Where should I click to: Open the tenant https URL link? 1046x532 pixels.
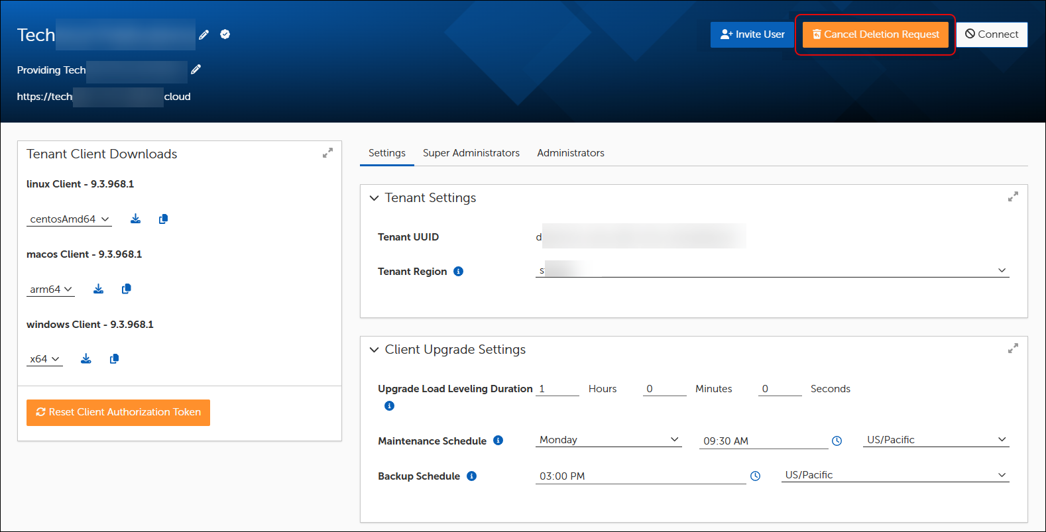[103, 97]
